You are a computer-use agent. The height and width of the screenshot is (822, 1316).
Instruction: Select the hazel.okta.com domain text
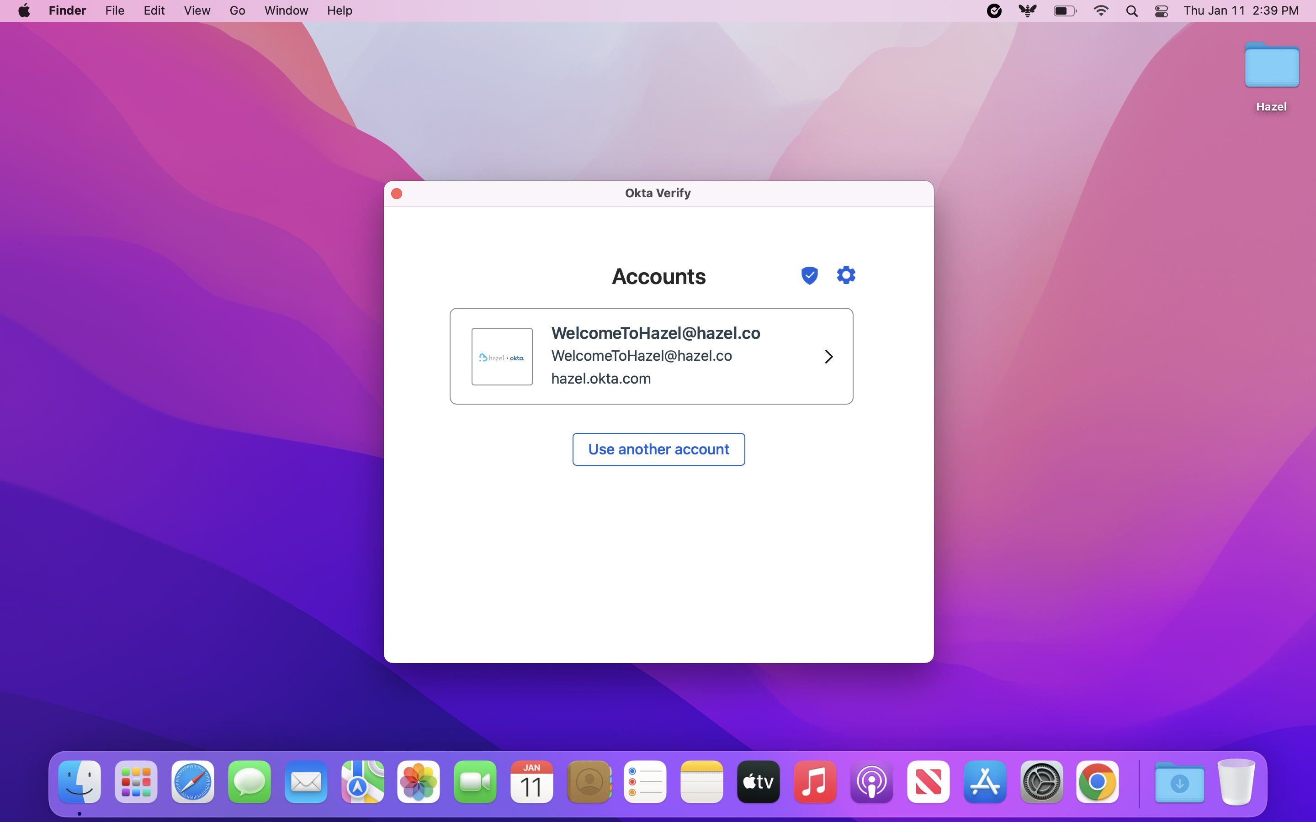601,379
